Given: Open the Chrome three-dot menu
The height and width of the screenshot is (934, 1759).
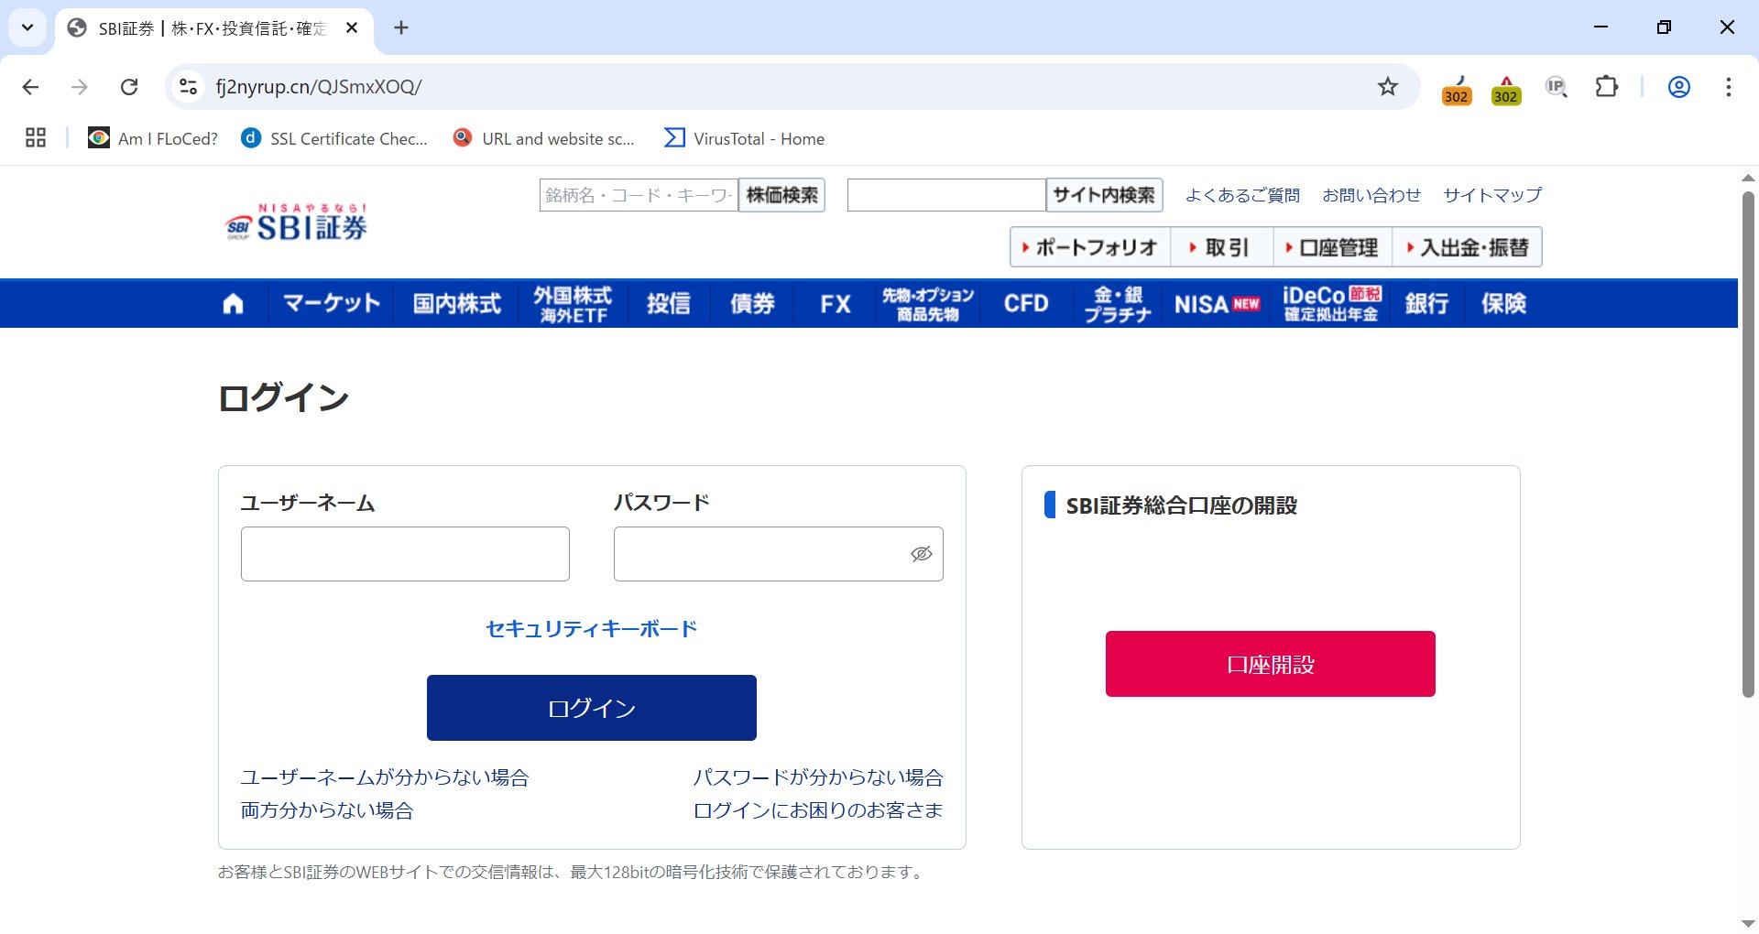Looking at the screenshot, I should coord(1729,87).
